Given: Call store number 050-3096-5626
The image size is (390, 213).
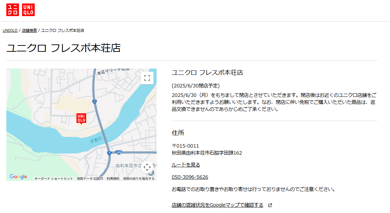Looking at the screenshot, I should coord(190,177).
